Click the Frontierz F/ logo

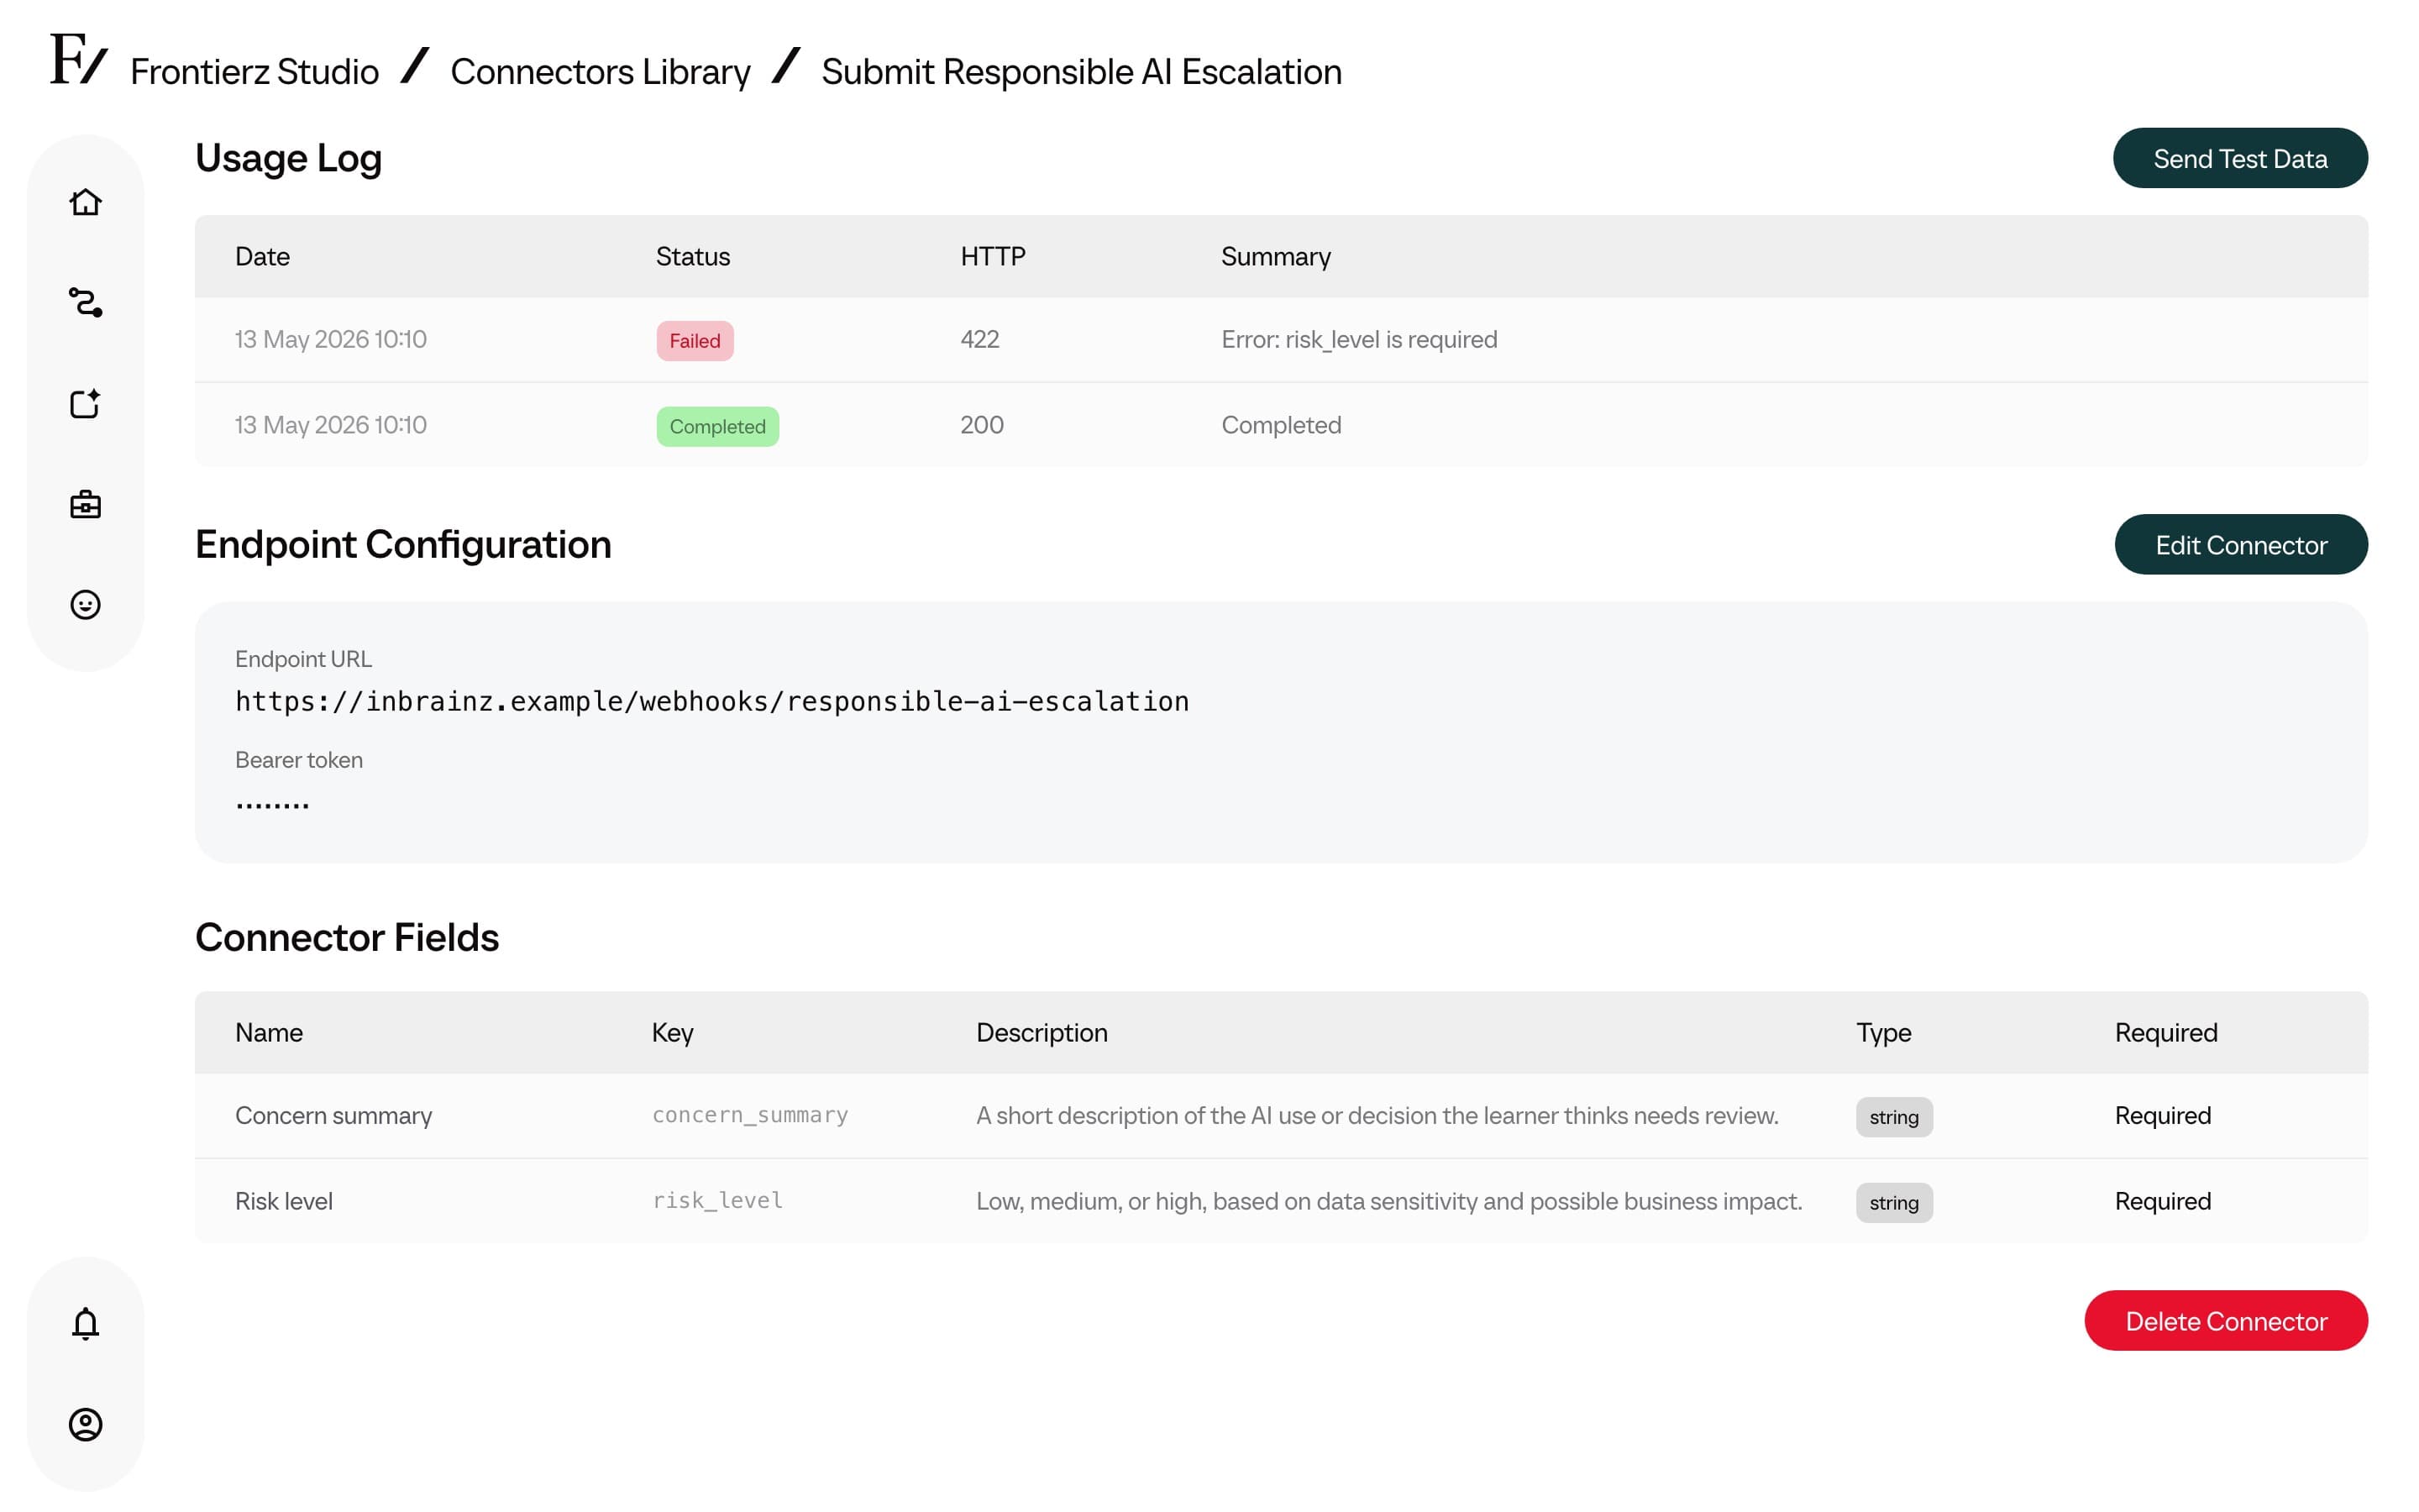click(x=79, y=60)
